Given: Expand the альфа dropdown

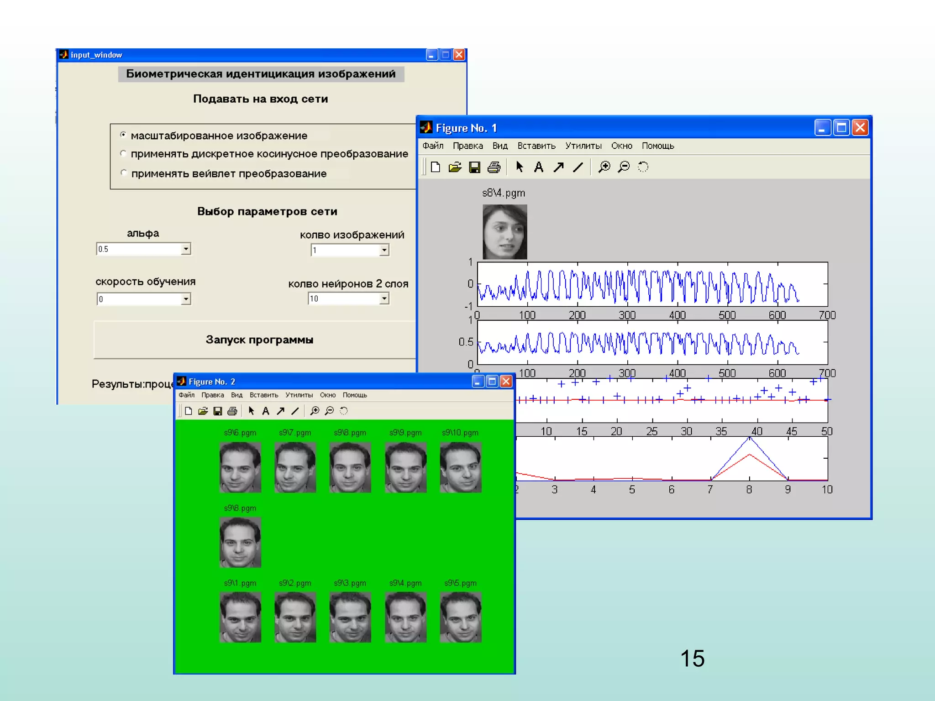Looking at the screenshot, I should point(186,249).
